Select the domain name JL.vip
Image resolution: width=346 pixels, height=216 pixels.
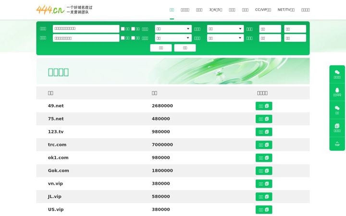[54, 197]
